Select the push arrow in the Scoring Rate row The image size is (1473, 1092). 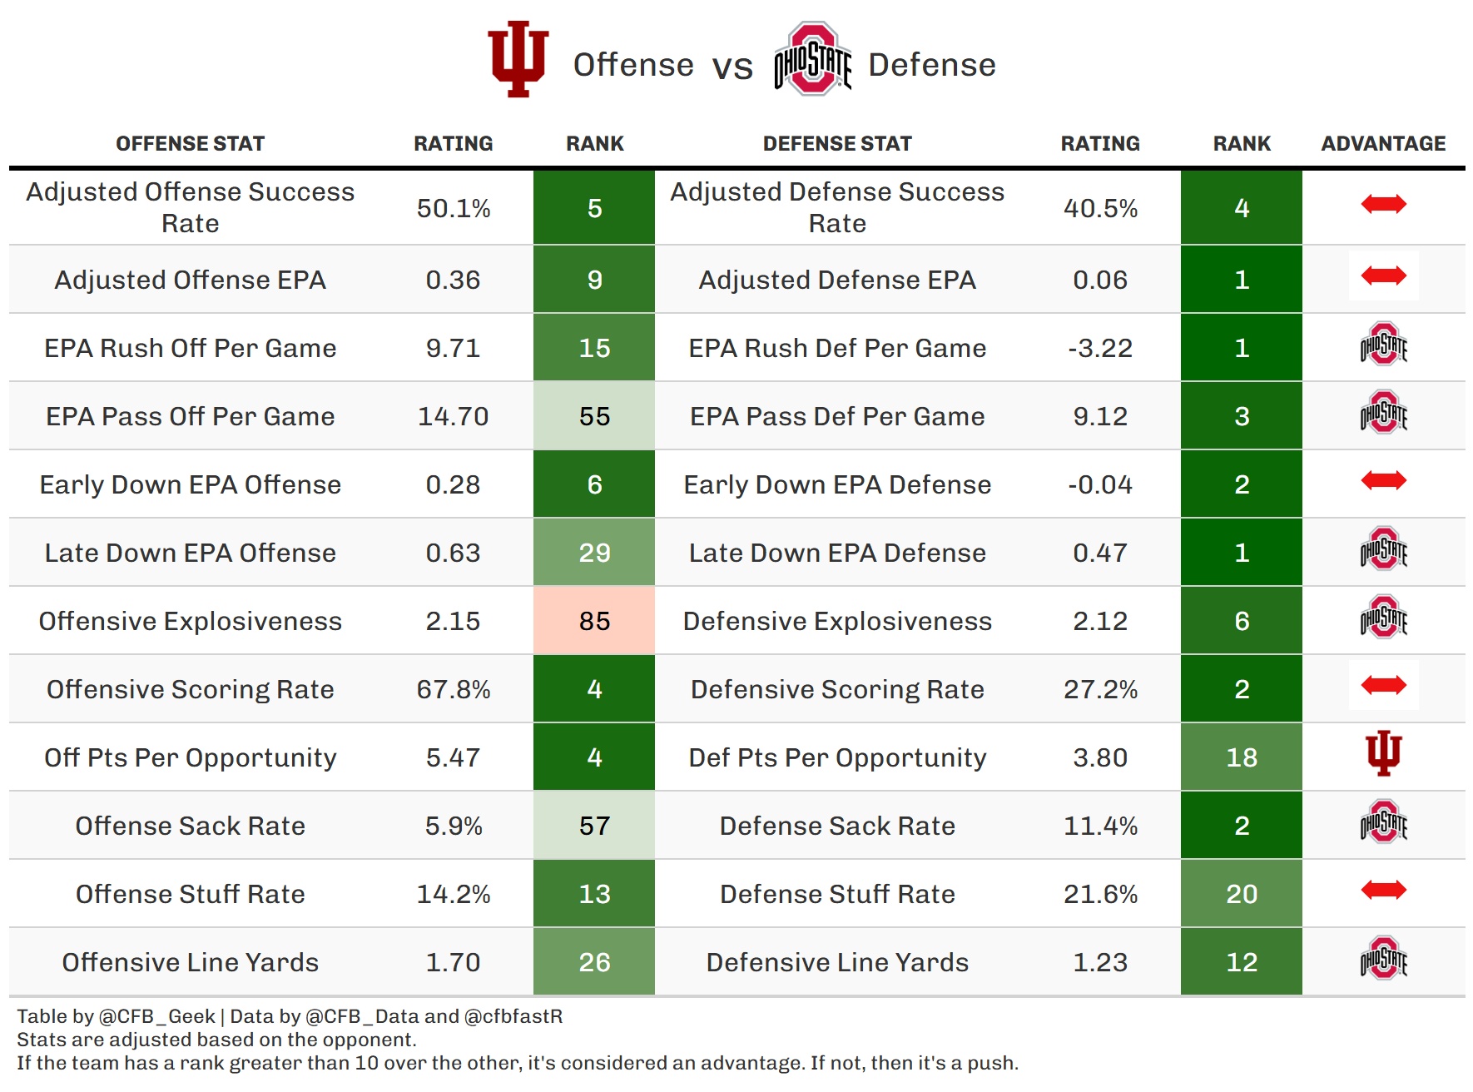1383,685
